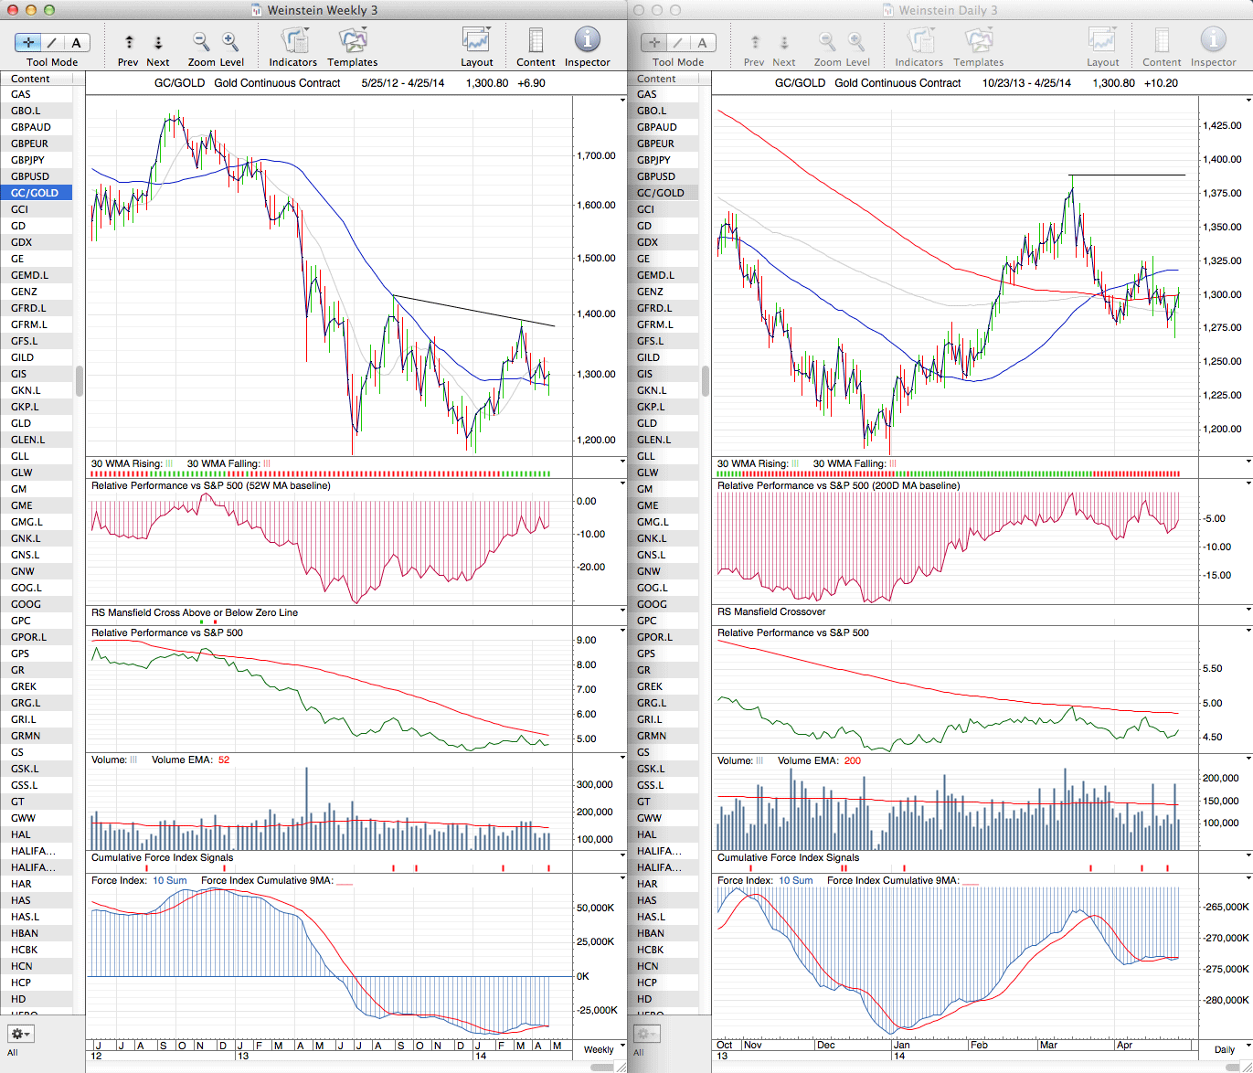Select GOOG in the weekly content list
Image resolution: width=1253 pixels, height=1073 pixels.
coord(26,604)
